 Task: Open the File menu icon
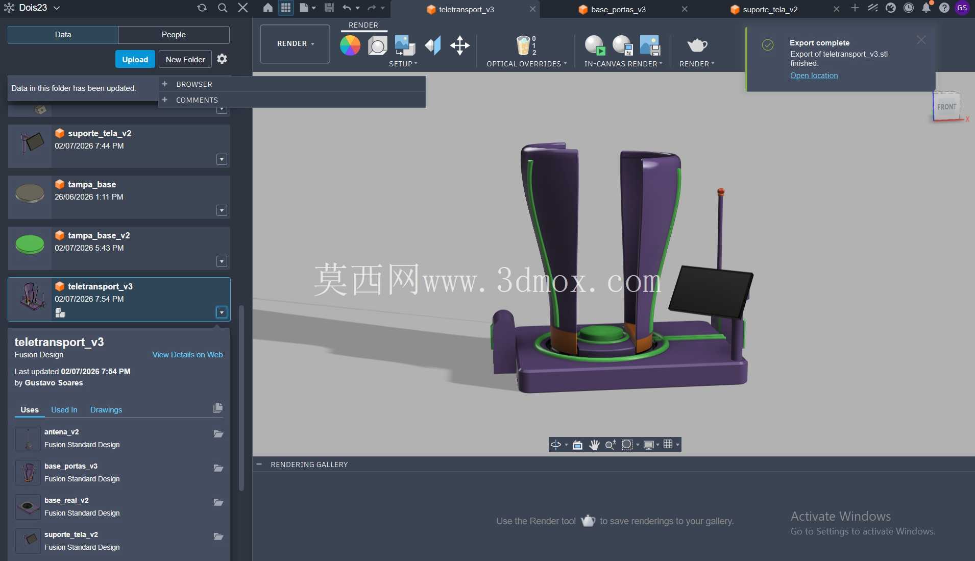307,8
